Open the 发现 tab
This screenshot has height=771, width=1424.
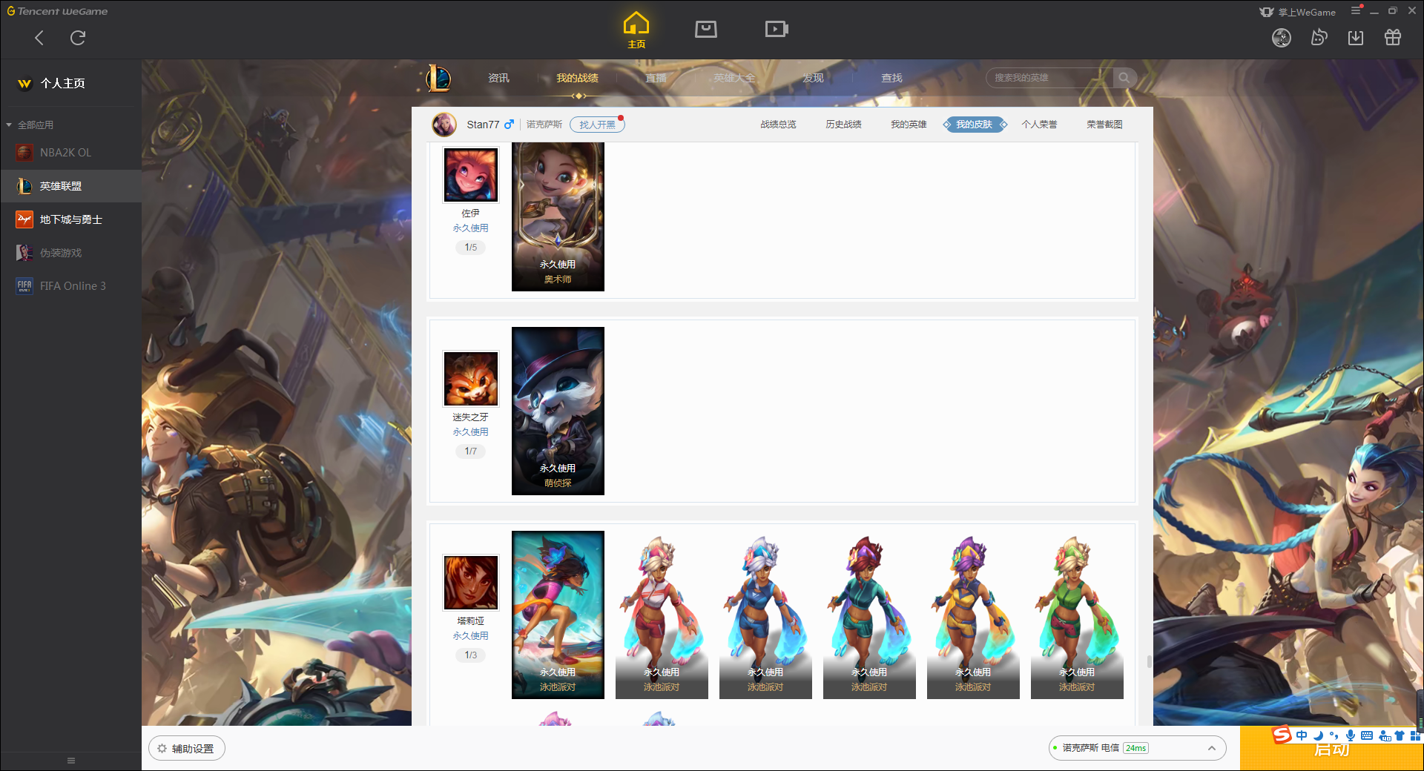[813, 78]
